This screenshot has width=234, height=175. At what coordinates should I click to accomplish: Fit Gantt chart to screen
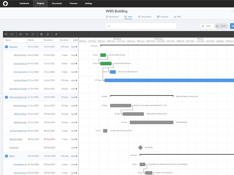pyautogui.click(x=33, y=34)
